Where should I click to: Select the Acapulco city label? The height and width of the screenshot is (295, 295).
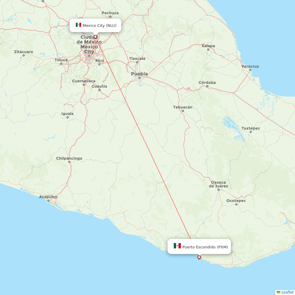click(49, 197)
